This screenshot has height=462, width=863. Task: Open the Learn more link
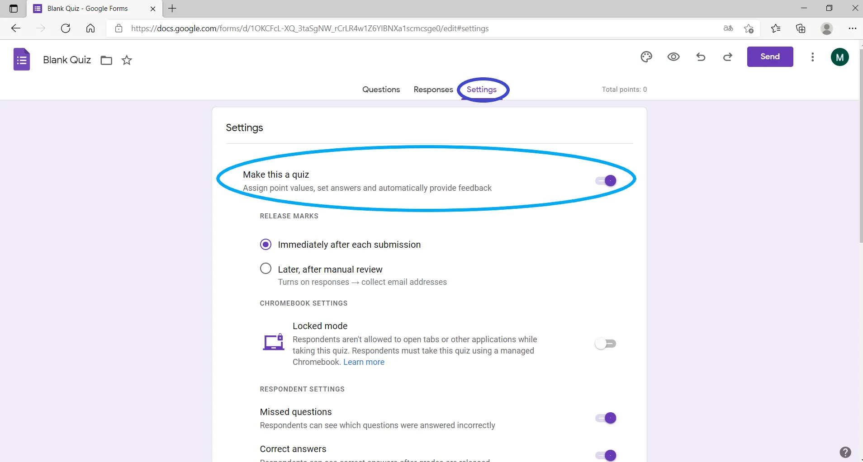pos(364,362)
